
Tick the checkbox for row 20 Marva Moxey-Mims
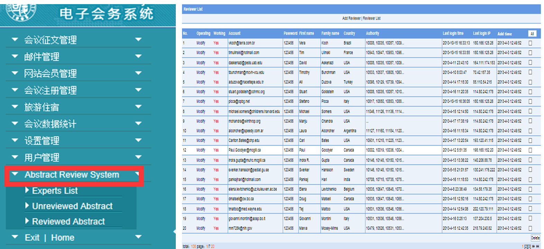click(530, 228)
